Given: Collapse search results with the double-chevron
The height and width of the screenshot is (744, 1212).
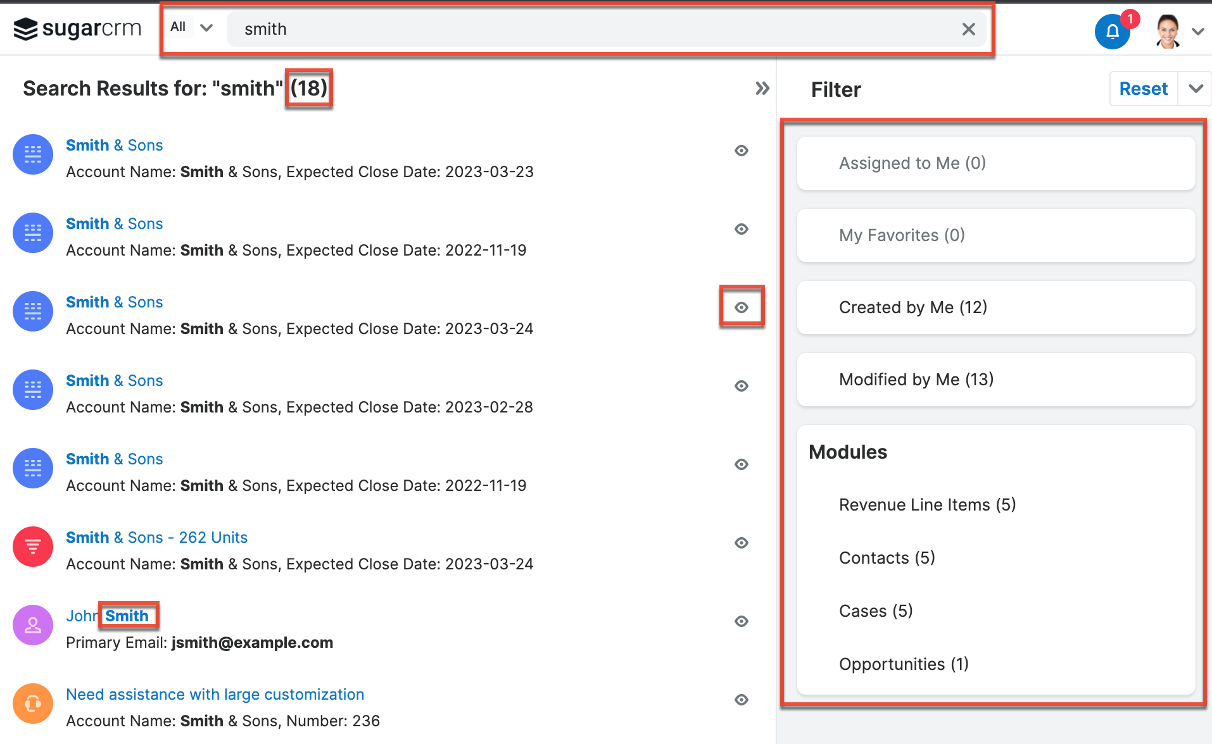Looking at the screenshot, I should (x=762, y=89).
